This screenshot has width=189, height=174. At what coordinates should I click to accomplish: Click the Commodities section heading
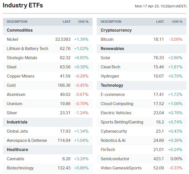coord(20,30)
